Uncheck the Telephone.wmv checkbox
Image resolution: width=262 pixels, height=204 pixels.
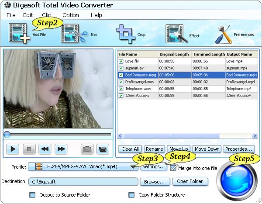pos(121,89)
